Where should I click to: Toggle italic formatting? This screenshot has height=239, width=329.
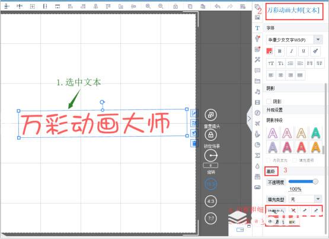coord(292,51)
